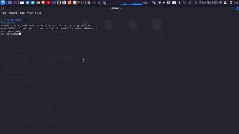Image resolution: width=239 pixels, height=134 pixels.
Task: Click the blue window task icon with badge
Action: click(105, 3)
